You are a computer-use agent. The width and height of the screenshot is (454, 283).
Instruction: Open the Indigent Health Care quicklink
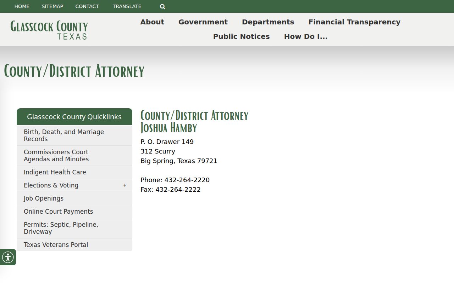tap(74, 172)
